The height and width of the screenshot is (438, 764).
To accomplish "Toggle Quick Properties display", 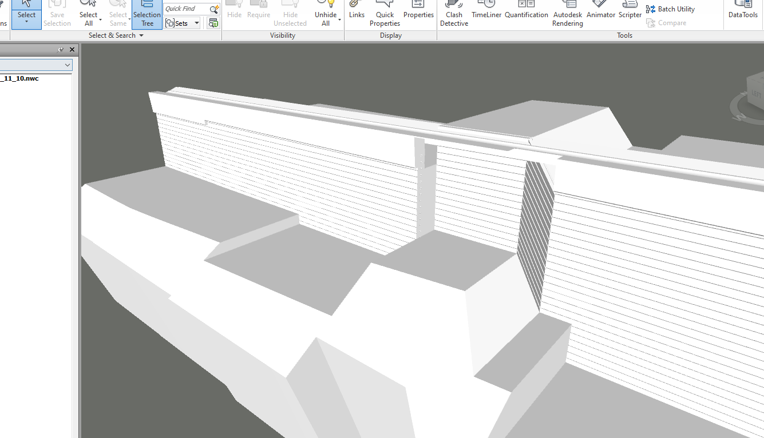I will [x=385, y=14].
